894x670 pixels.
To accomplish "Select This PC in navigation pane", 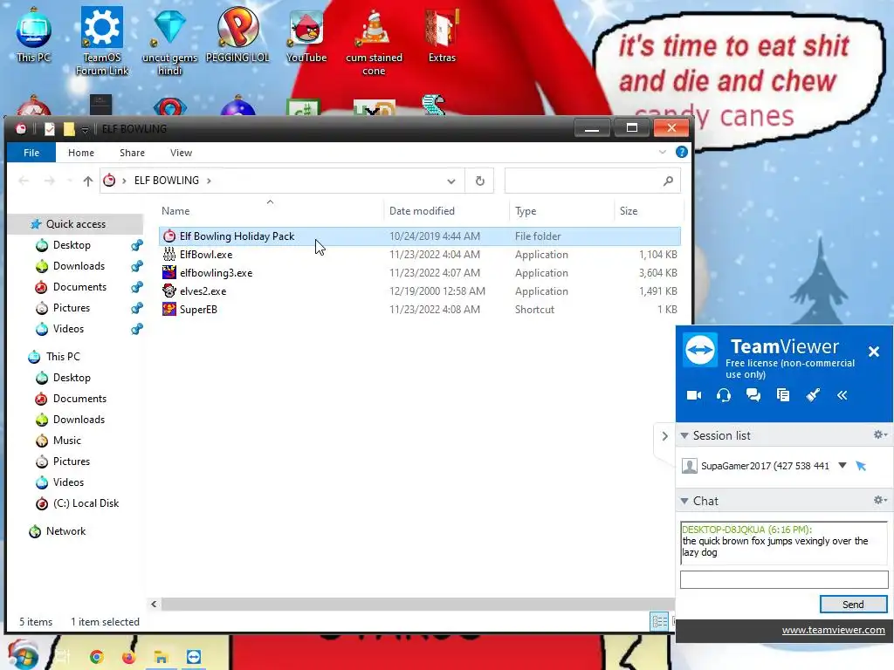I will coord(63,357).
